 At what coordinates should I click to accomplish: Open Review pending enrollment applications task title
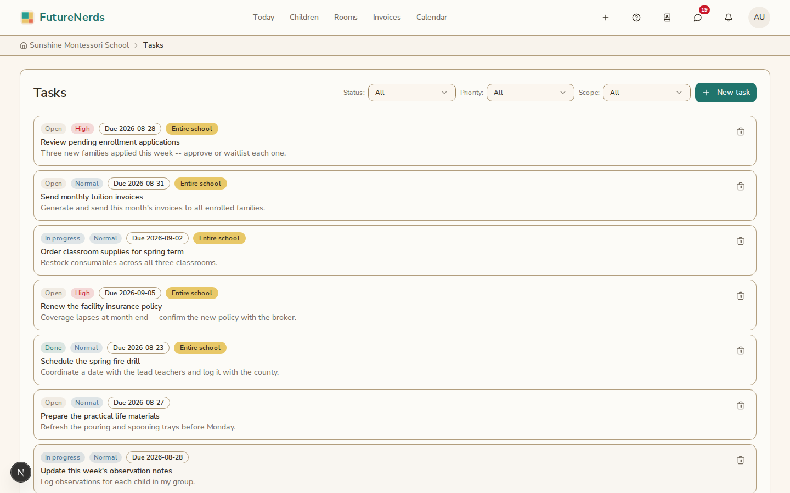click(x=110, y=142)
